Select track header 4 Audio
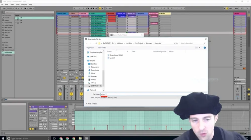251x140 pixels. click(x=97, y=14)
